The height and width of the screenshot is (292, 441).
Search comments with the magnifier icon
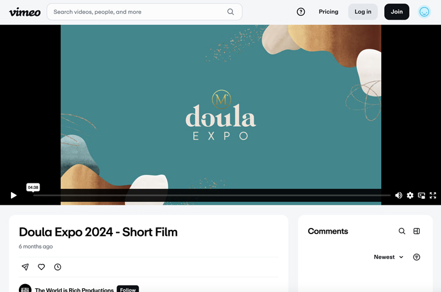pos(402,231)
